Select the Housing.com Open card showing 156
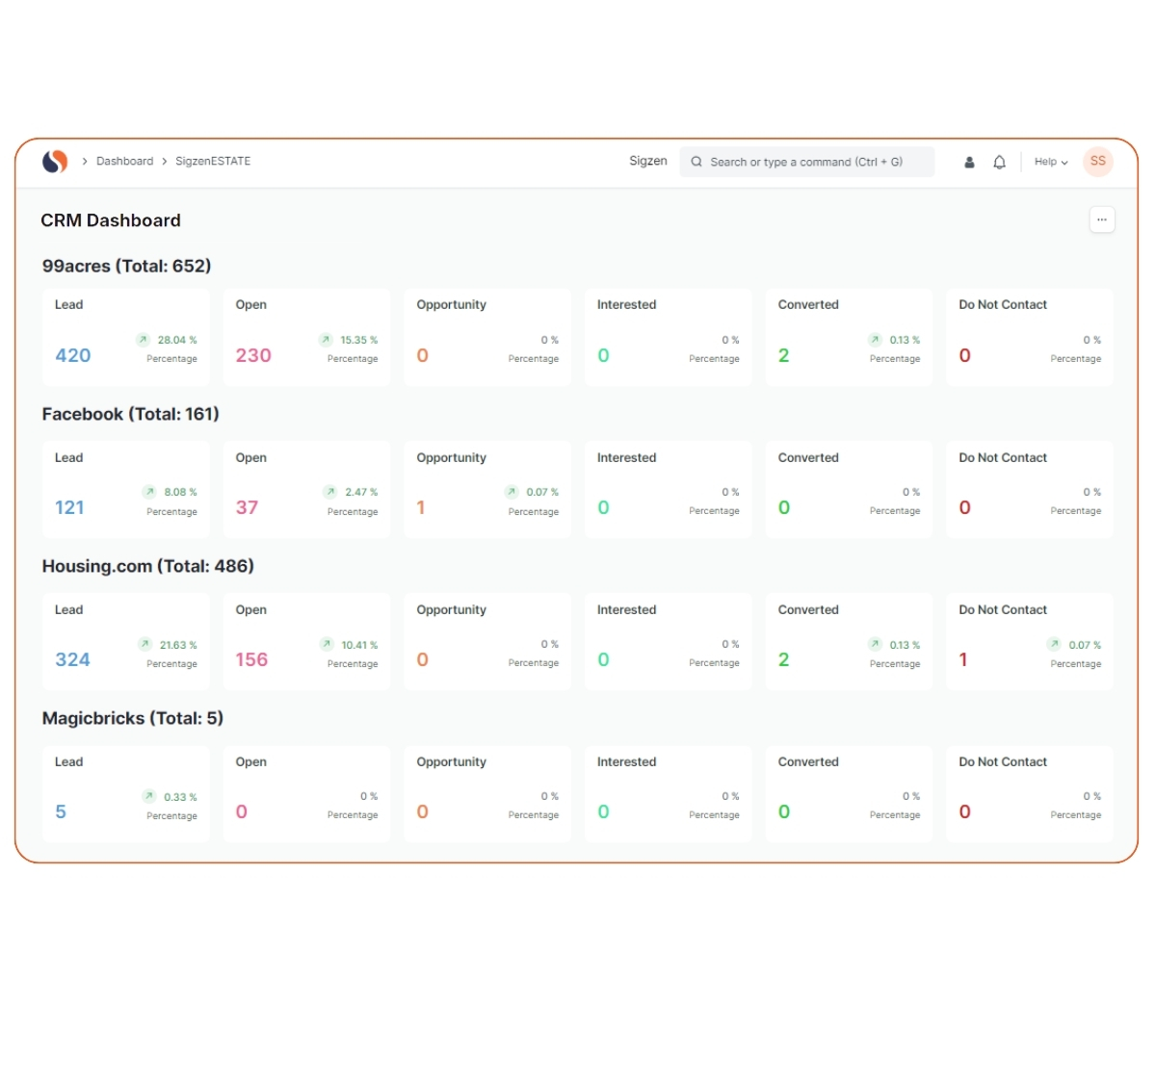Screen dimensions: 1156x1080 point(306,642)
